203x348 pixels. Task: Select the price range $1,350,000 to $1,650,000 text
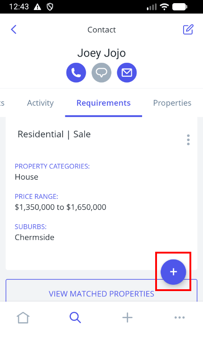pyautogui.click(x=60, y=207)
